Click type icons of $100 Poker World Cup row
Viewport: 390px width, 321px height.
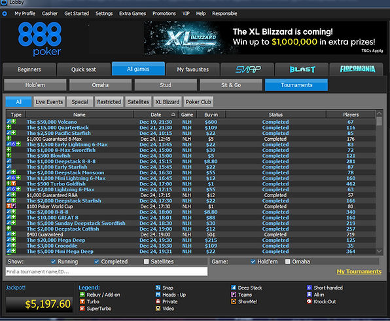click(11, 206)
